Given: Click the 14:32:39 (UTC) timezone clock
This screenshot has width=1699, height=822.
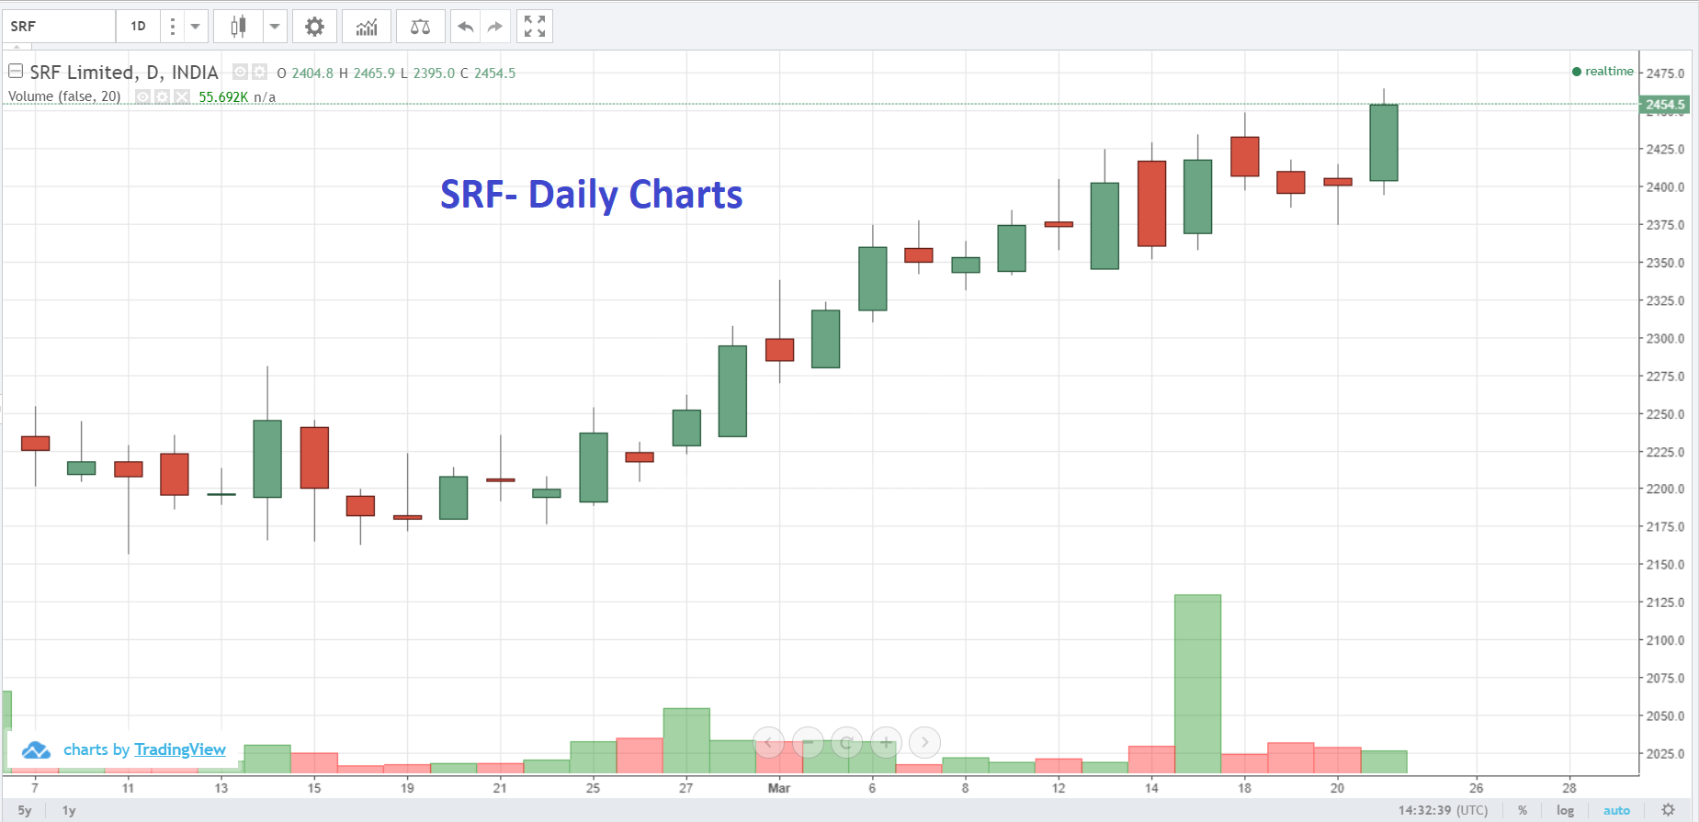Looking at the screenshot, I should pos(1443,810).
